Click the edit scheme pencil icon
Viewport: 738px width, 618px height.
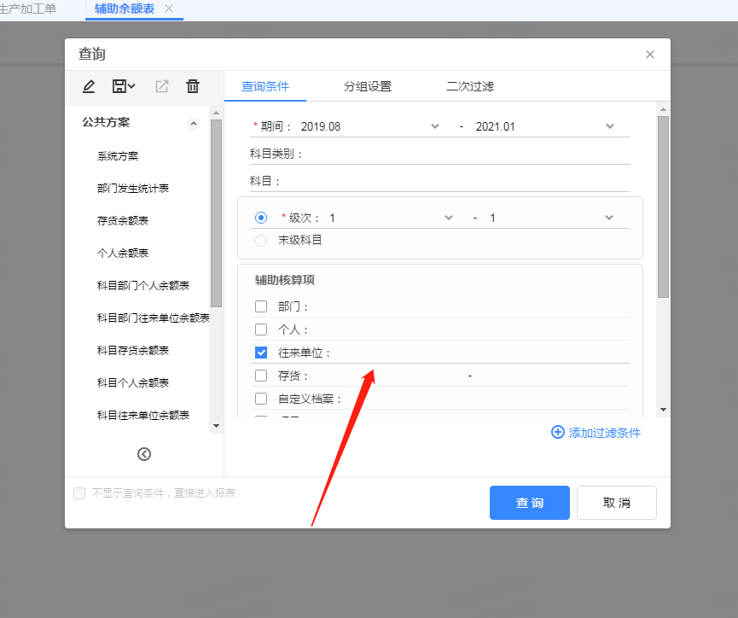click(89, 86)
